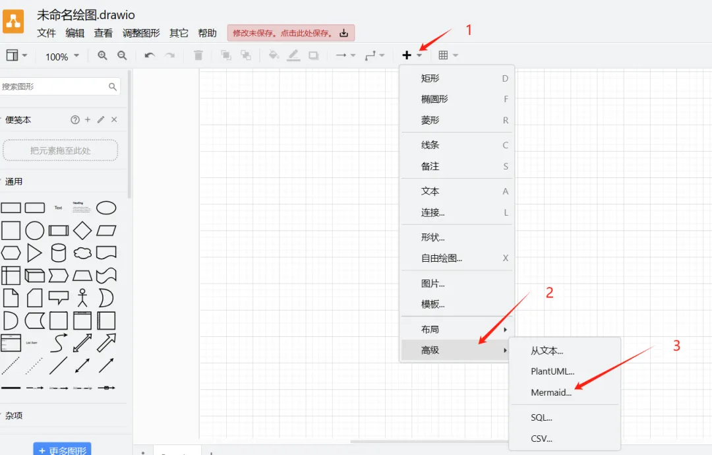Choose 椭圆形 from insert menu
Screen dimensions: 712x455
pyautogui.click(x=456, y=99)
